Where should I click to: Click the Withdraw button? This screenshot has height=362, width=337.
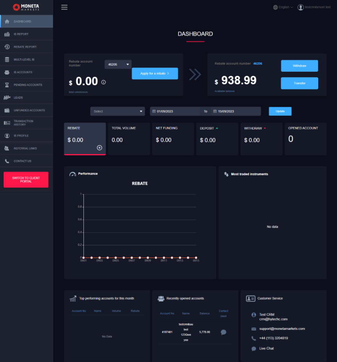point(299,66)
